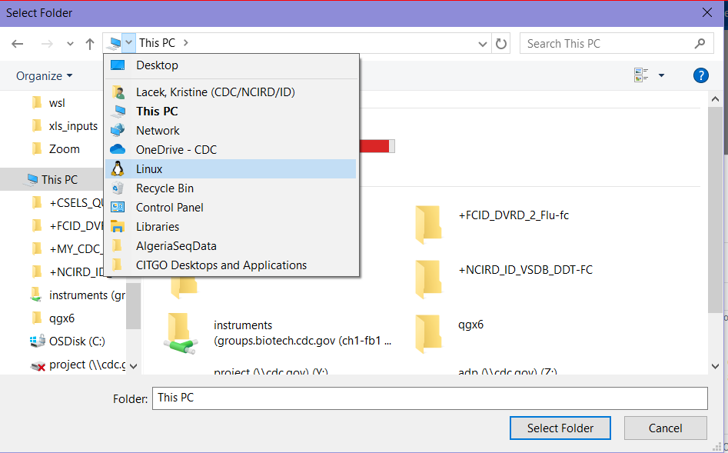Click the Select Folder button
728x453 pixels.
click(x=560, y=428)
